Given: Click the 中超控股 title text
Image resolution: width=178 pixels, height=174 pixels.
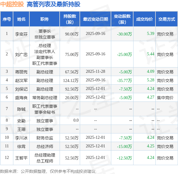Looking at the screenshot, I should click(x=12, y=4).
